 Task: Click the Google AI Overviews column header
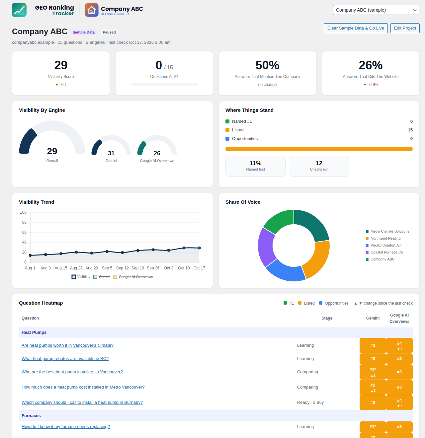[399, 318]
